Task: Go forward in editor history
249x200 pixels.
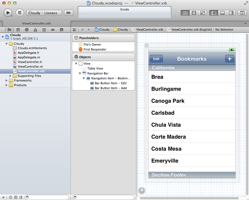Action: coord(89,30)
